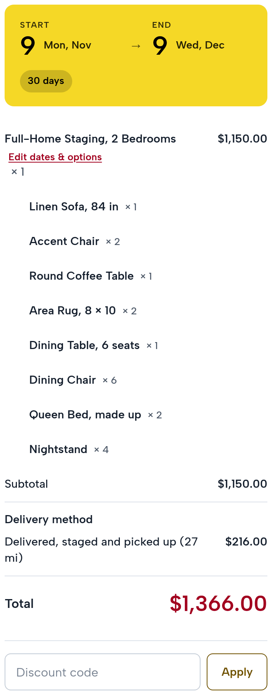
Task: Click the $1,366.00 total amount
Action: click(218, 603)
